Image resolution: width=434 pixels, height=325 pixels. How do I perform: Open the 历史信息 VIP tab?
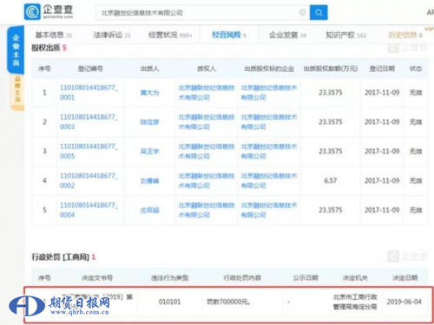[405, 35]
